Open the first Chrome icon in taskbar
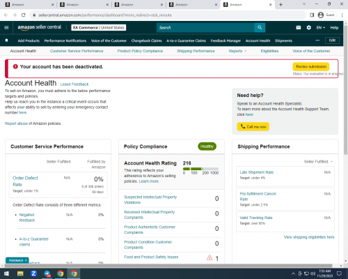Viewport: 348px width, 279px height. point(61,273)
